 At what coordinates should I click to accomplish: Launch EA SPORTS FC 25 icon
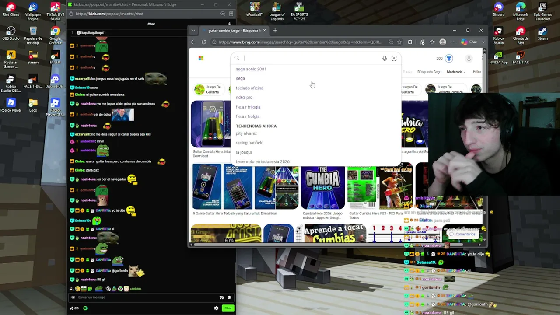coord(299,11)
